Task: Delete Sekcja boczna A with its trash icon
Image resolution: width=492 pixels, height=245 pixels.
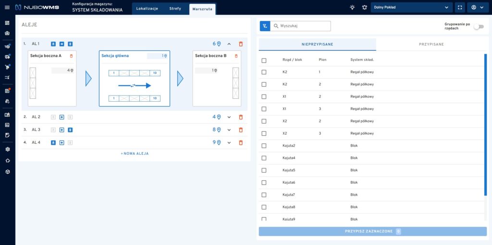Action: pyautogui.click(x=72, y=56)
